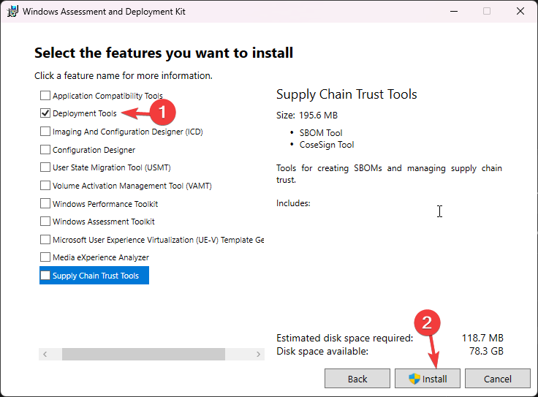Click the Configuration Designer feature name
538x397 pixels.
pyautogui.click(x=94, y=150)
